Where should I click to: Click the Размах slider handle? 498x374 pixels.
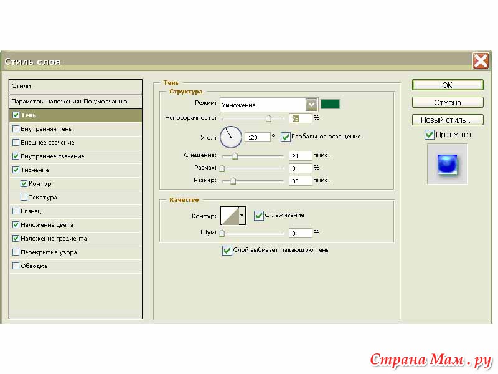coord(222,168)
